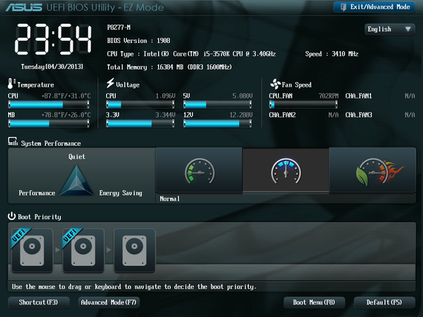The image size is (423, 317).
Task: Click the Voltage lightning bolt icon
Action: (x=110, y=83)
